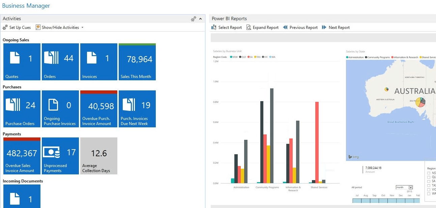Click the tall red Shared Services bar
The image size is (436, 208).
[317, 142]
